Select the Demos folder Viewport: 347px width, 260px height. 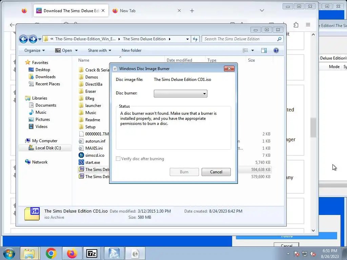pos(91,77)
